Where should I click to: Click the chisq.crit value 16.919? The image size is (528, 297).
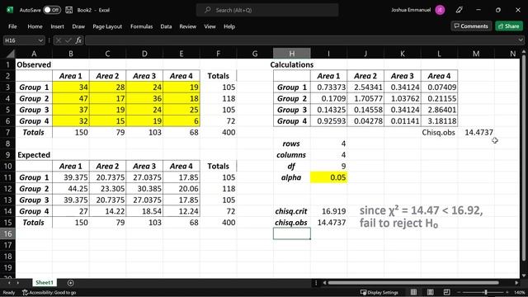[328, 211]
